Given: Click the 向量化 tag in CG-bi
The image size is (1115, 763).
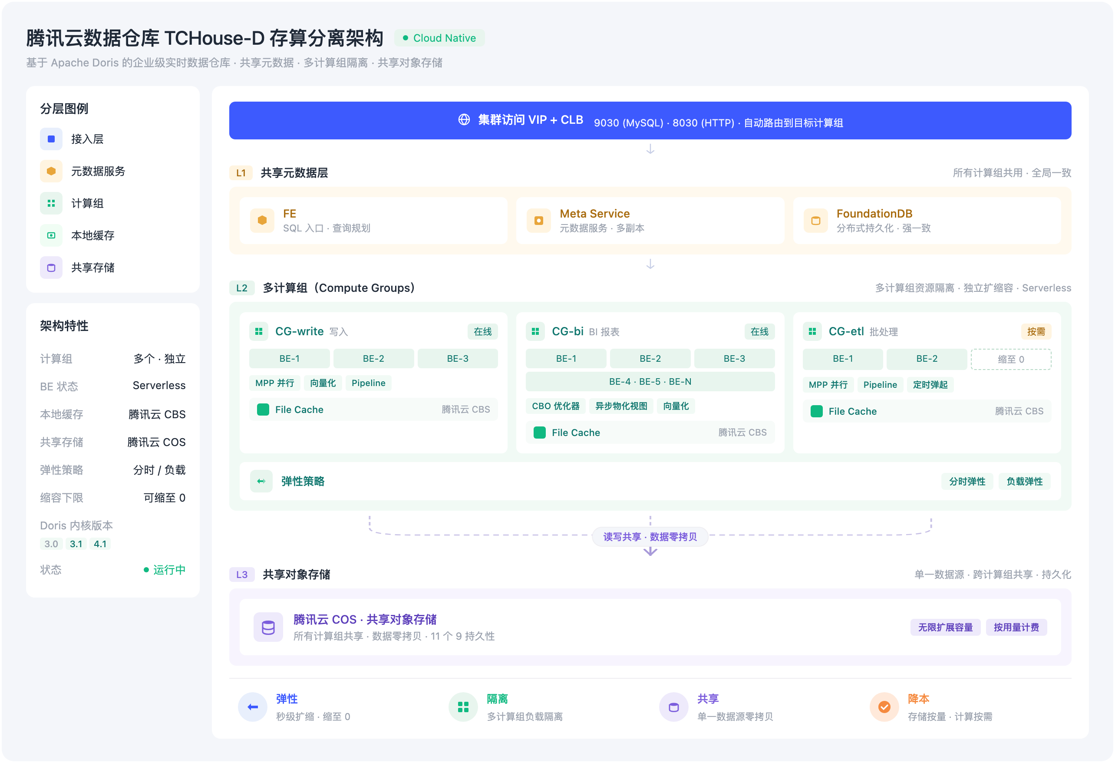Looking at the screenshot, I should (x=676, y=406).
